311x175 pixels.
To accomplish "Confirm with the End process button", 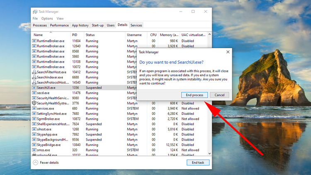I will (194, 95).
